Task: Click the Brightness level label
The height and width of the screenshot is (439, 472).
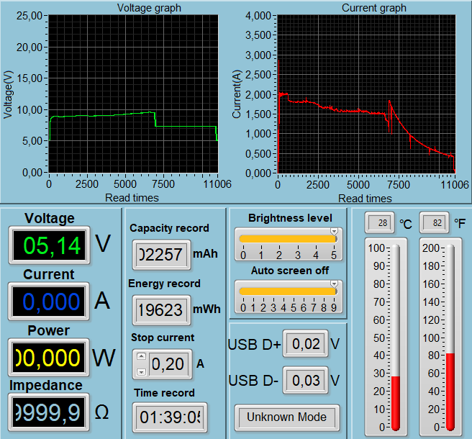Action: (x=290, y=218)
